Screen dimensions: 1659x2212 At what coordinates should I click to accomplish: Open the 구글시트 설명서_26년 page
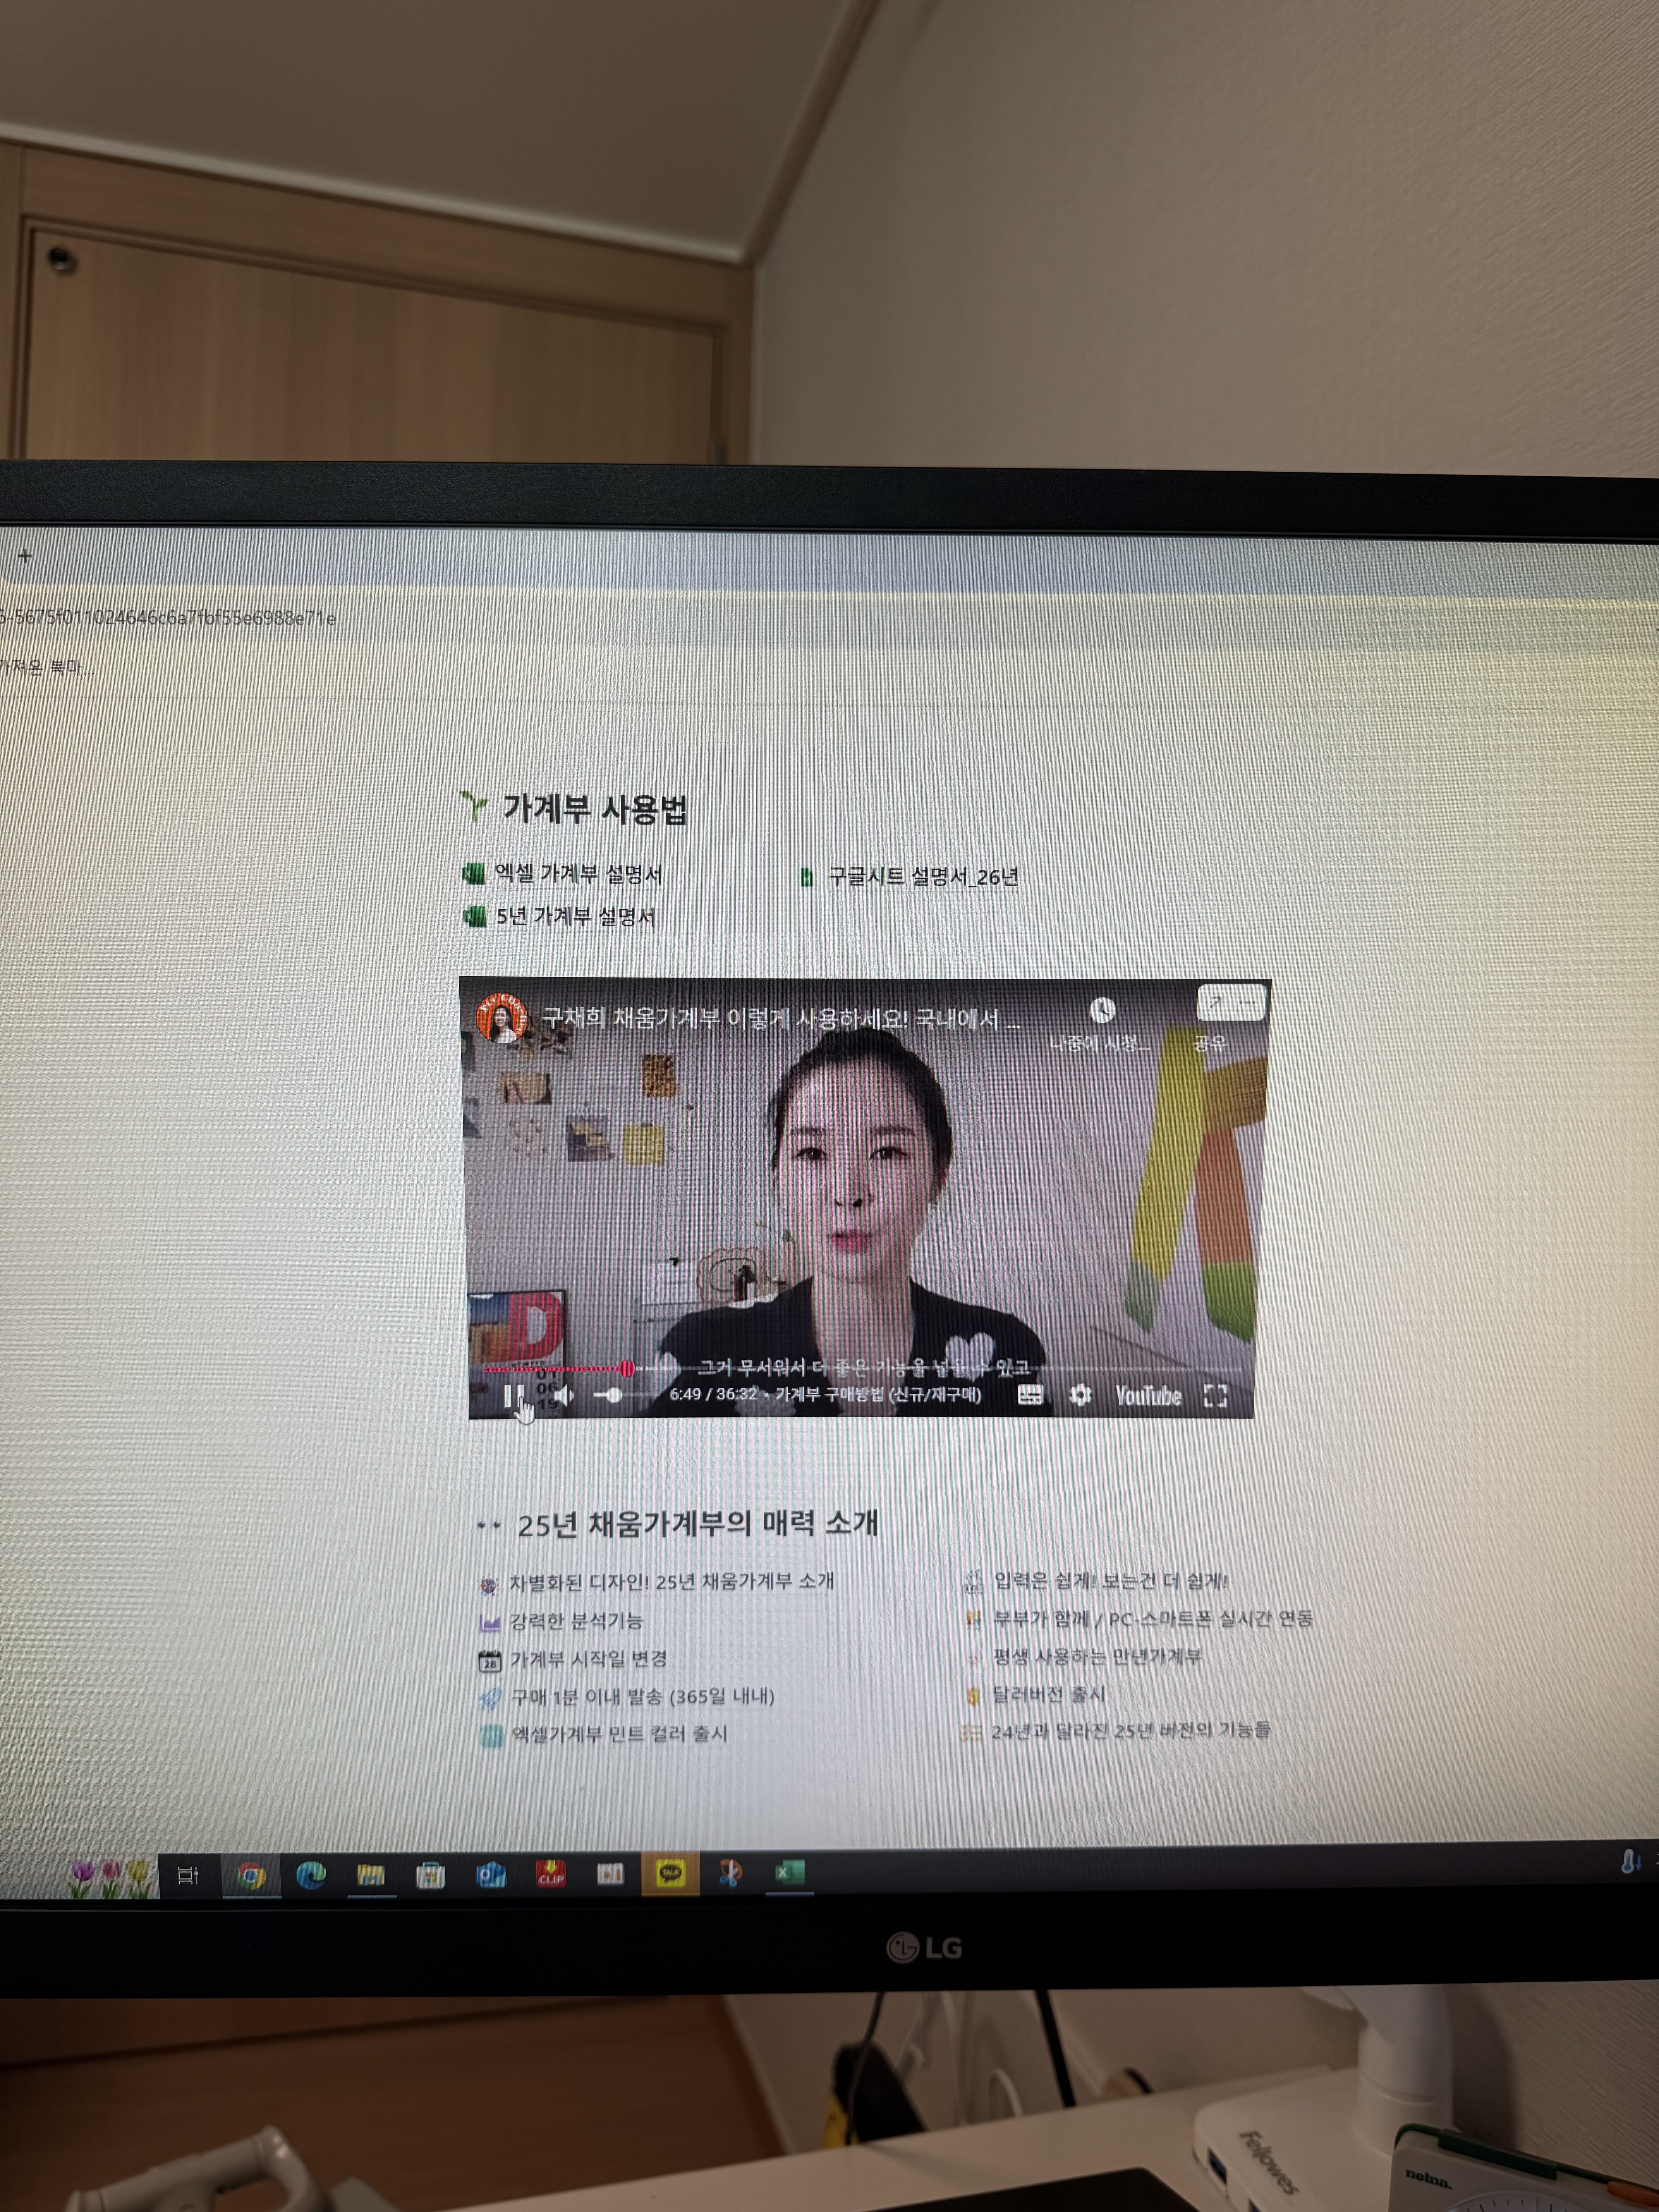point(923,877)
